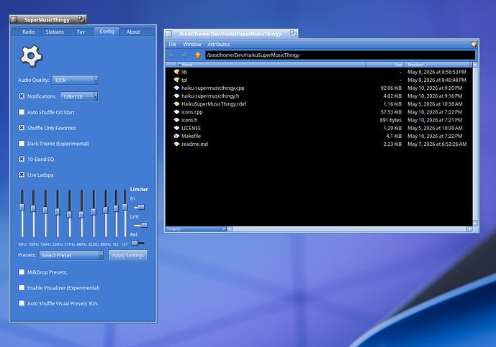The image size is (496, 347).
Task: Open the notification size 128x128 dropdown
Action: tap(79, 96)
